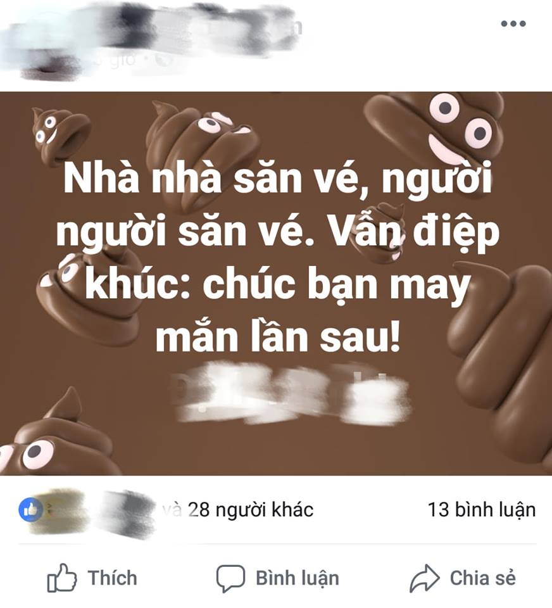Tap the "Thích" label to like post
Viewport: 552px width, 608px height.
pos(113,578)
